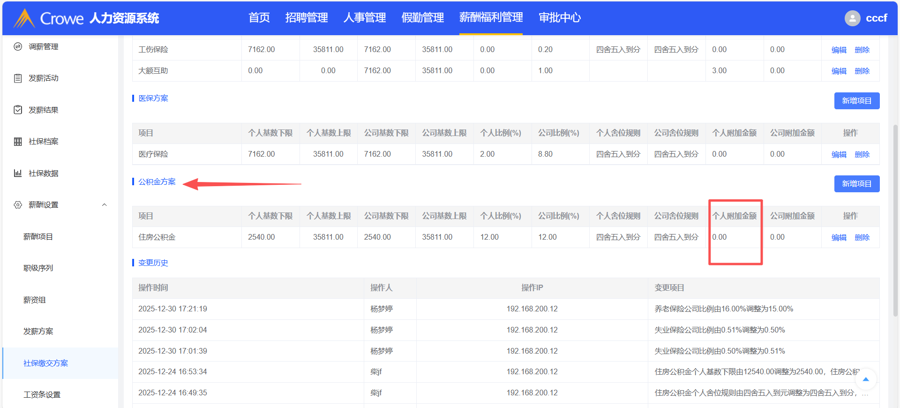Click the scroll-to-top arrow button

(x=866, y=379)
